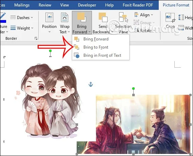This screenshot has width=193, height=156.
Task: Click the Group objects icon
Action: click(136, 22)
